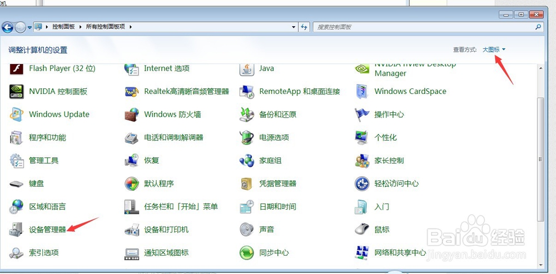Expand the arrow after 控制面板 breadcrumb
The image size is (556, 274).
(x=81, y=27)
